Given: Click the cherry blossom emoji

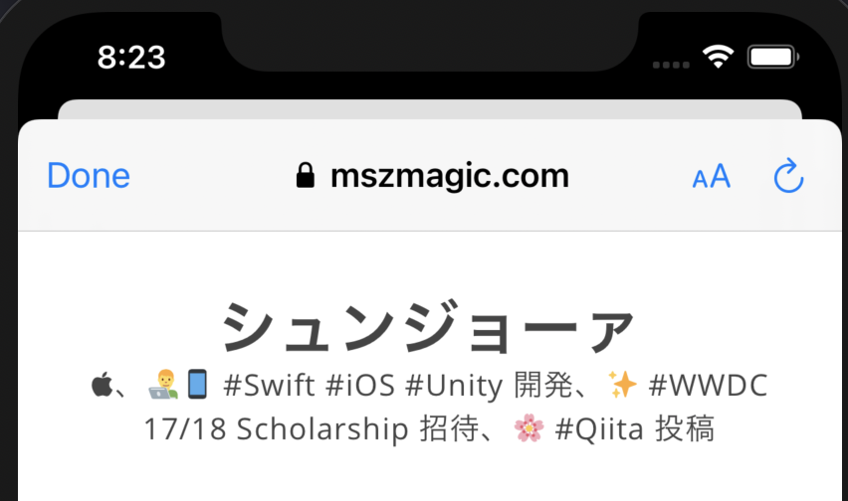Looking at the screenshot, I should 529,428.
